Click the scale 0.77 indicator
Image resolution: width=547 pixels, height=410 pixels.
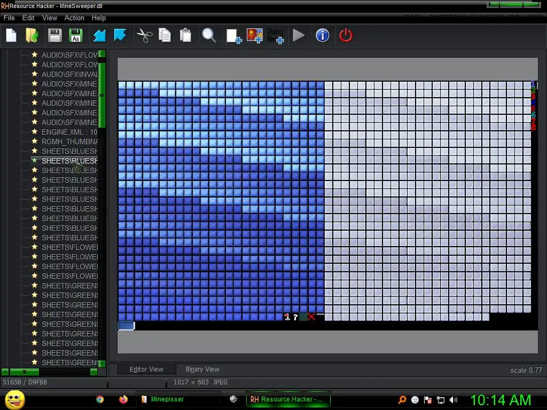pos(526,370)
